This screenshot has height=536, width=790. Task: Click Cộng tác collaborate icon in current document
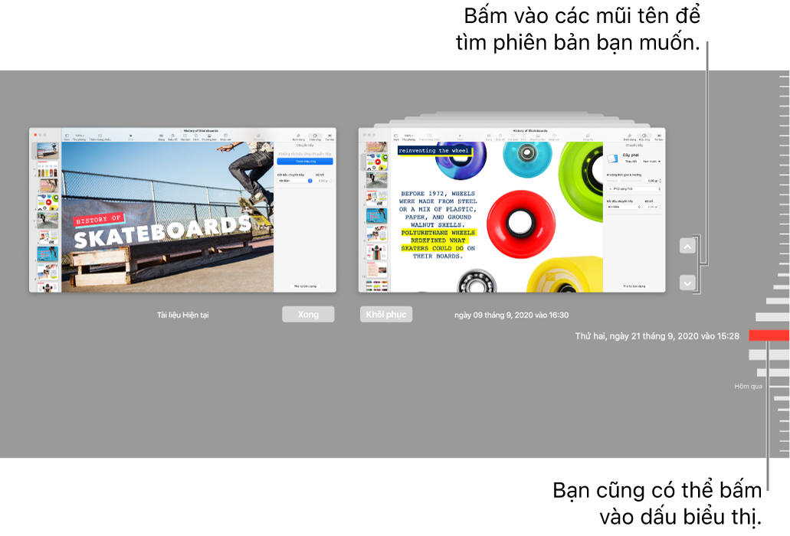pyautogui.click(x=258, y=137)
